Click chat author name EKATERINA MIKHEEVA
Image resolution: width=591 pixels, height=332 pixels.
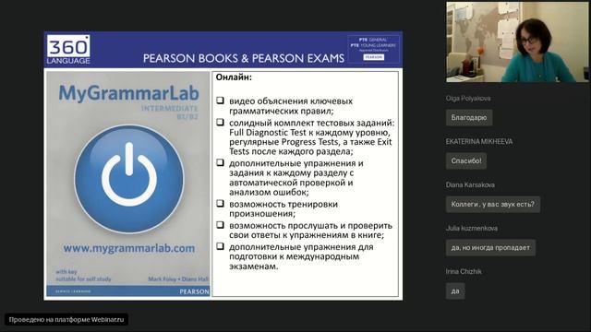tap(479, 141)
